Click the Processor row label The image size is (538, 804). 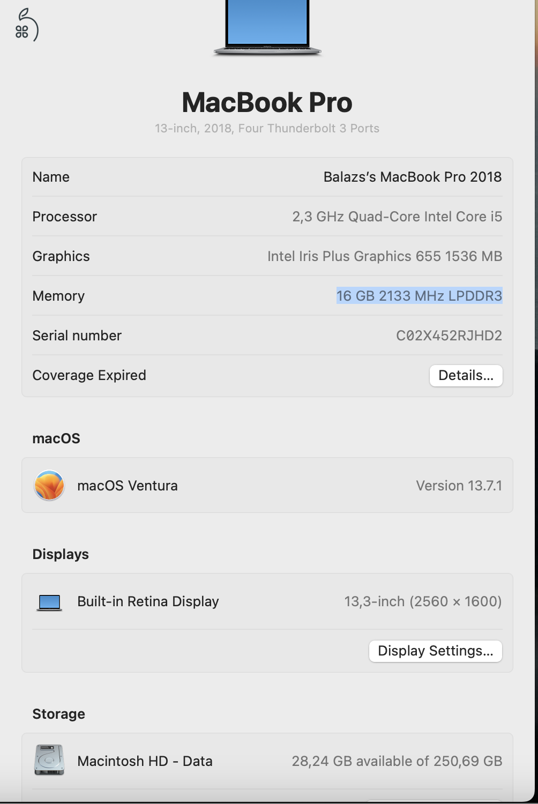[64, 217]
